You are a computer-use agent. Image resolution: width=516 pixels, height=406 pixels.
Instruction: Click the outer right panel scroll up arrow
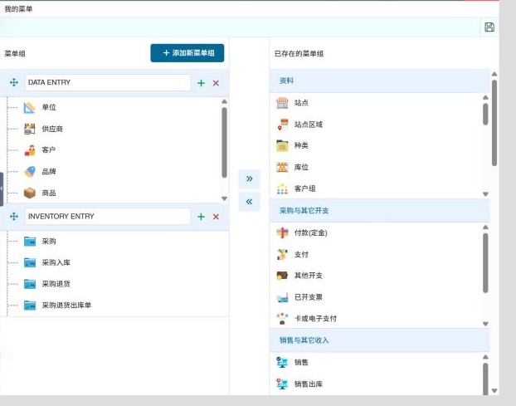[494, 75]
